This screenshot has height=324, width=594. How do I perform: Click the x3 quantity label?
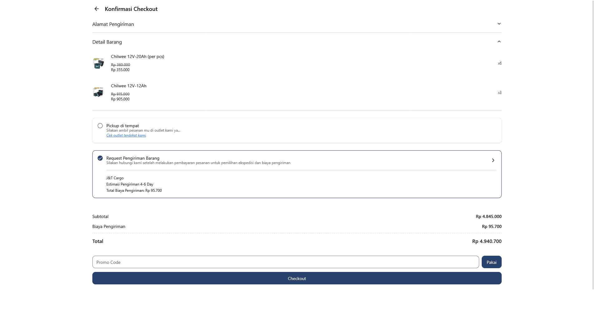pos(499,93)
